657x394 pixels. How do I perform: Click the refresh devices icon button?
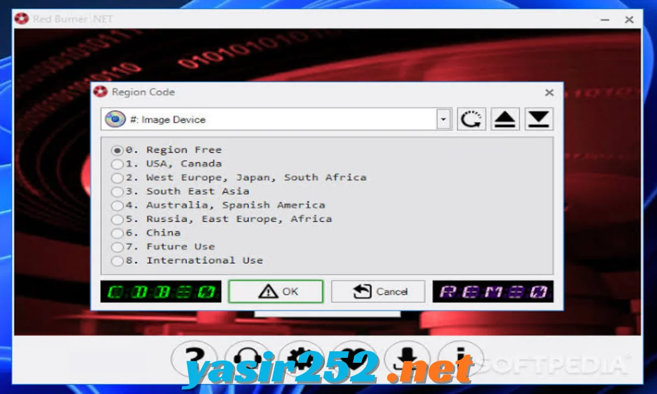(471, 119)
